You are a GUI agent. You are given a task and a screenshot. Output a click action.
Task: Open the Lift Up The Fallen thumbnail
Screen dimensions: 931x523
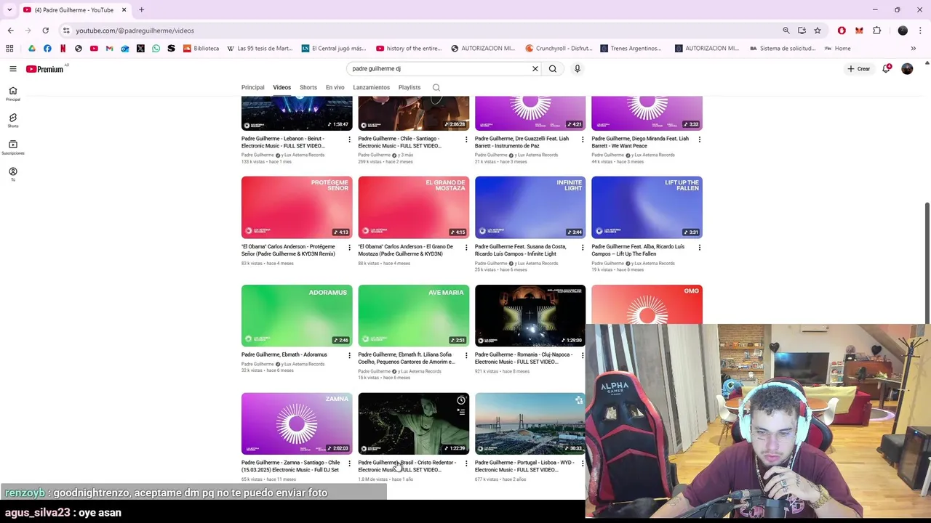647,207
